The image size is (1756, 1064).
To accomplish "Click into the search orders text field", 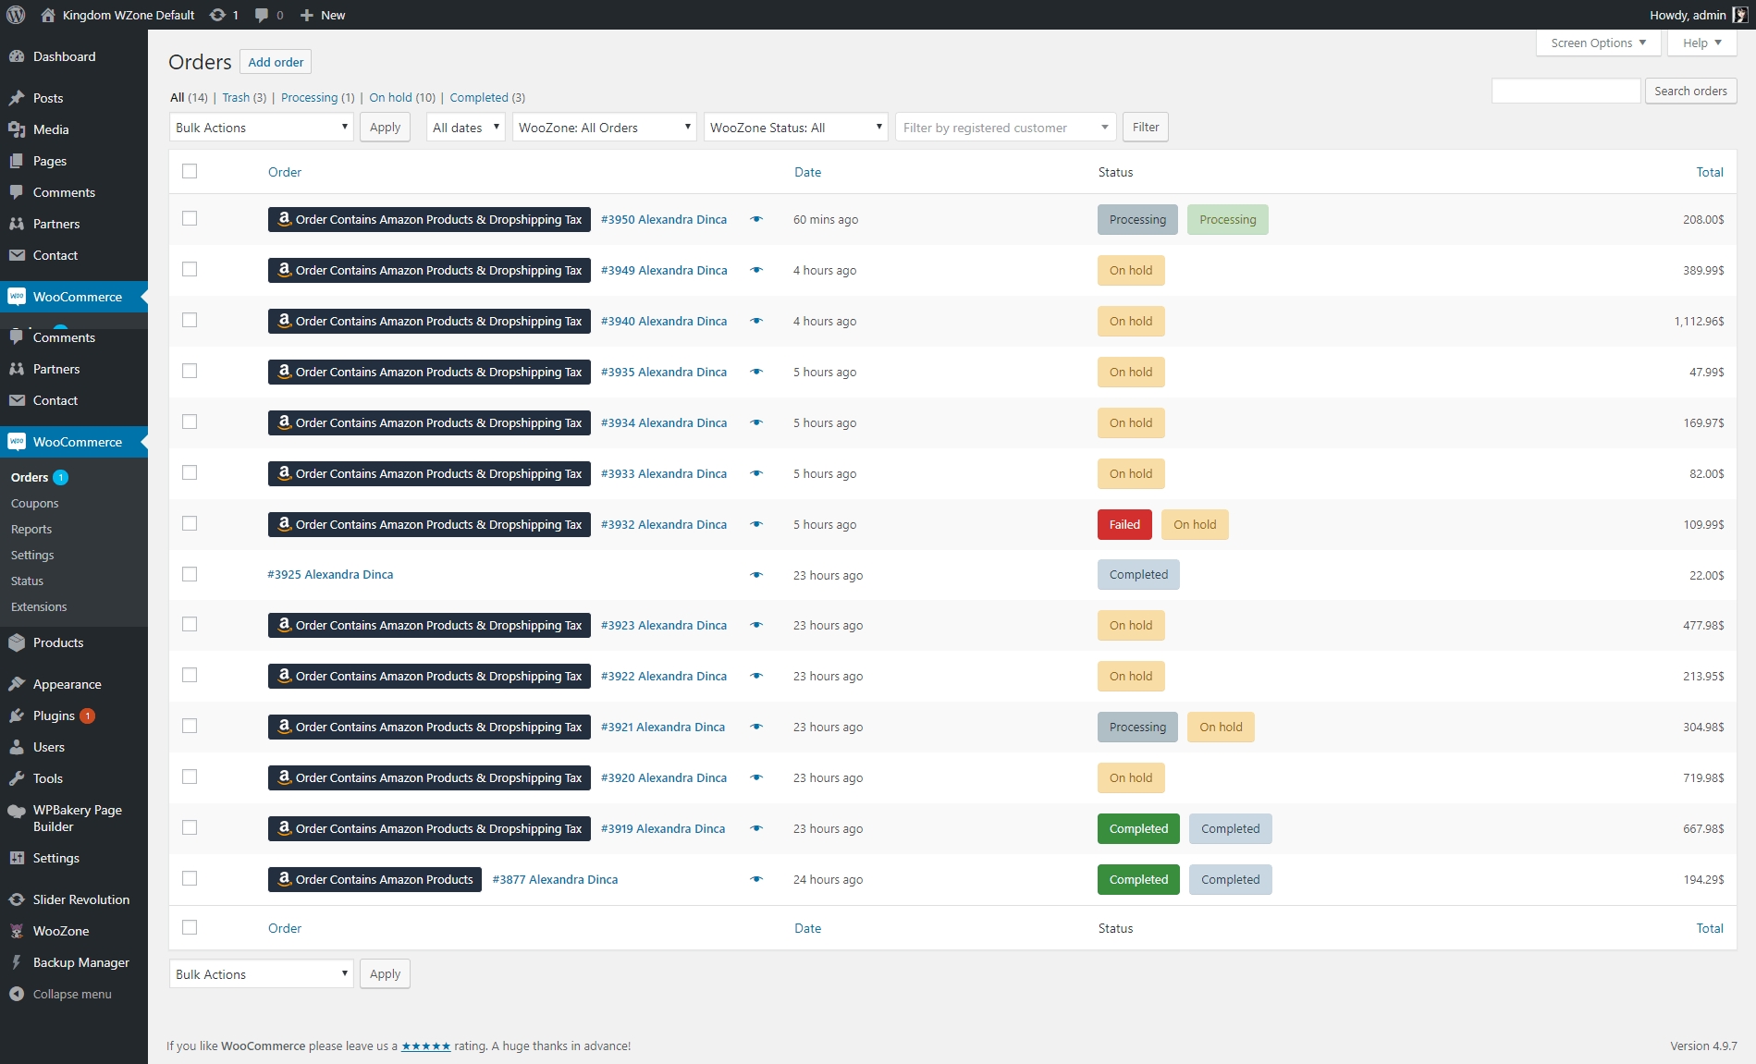I will (1566, 91).
